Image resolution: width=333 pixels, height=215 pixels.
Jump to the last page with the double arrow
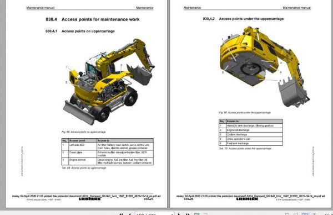click(188, 214)
